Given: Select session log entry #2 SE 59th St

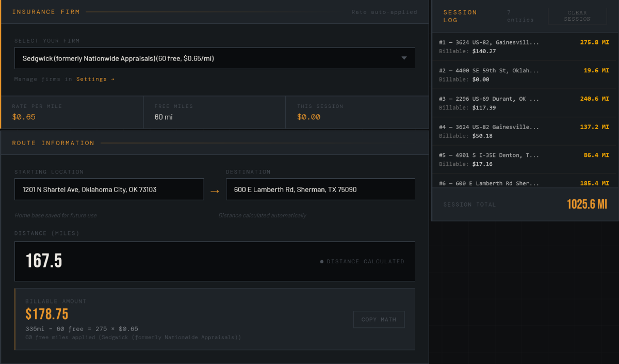Looking at the screenshot, I should click(x=524, y=75).
